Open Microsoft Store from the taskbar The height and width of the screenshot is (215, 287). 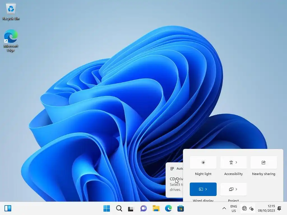[x=180, y=208]
